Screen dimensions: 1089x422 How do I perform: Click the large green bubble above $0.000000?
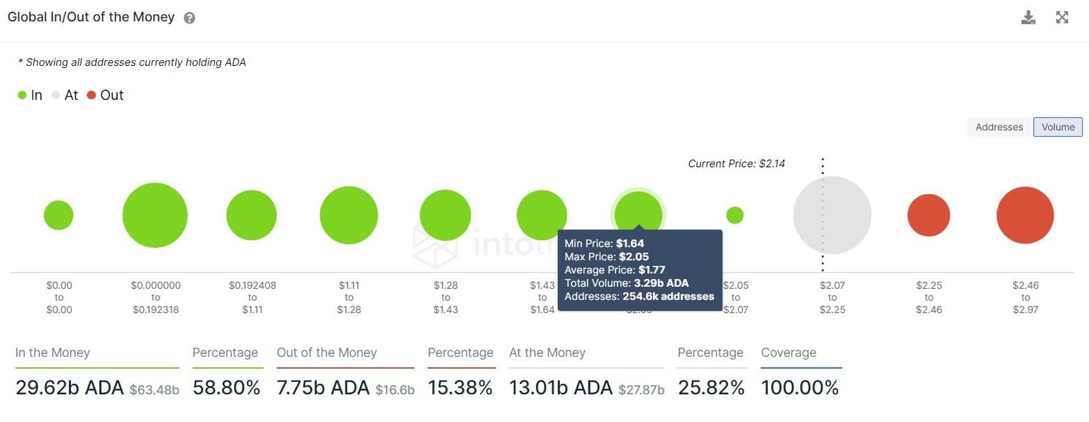click(155, 215)
